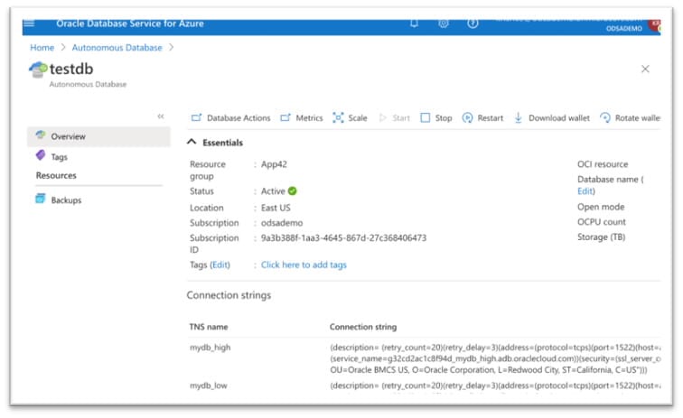683x418 pixels.
Task: Open the notifications bell
Action: pos(414,23)
